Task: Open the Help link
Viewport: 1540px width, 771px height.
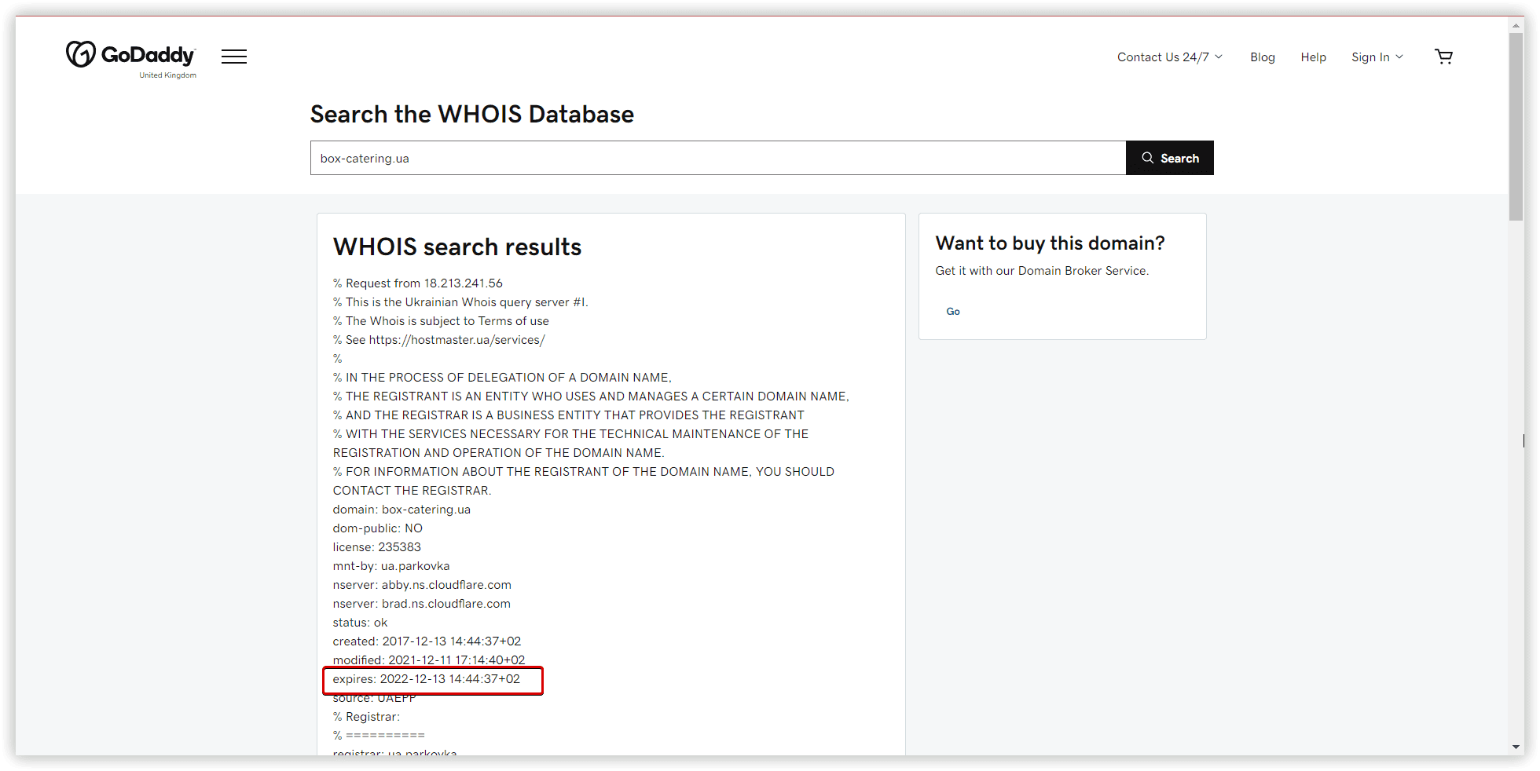Action: click(x=1313, y=57)
